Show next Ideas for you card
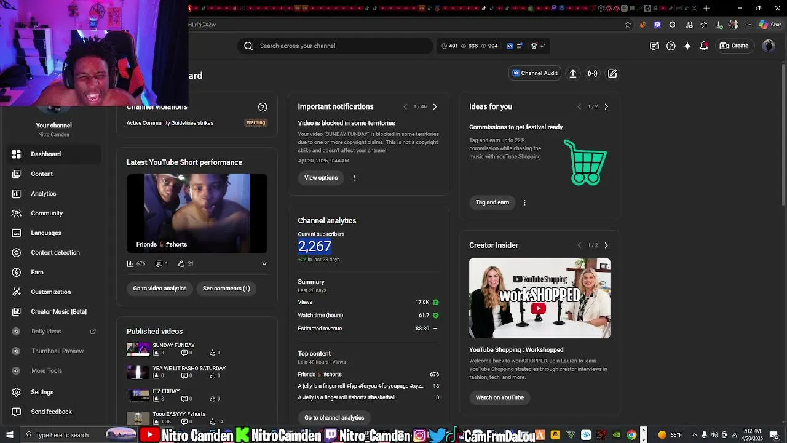This screenshot has height=443, width=787. point(606,107)
